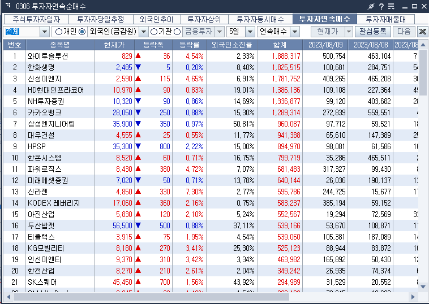This screenshot has height=304, width=429.
Task: Click total value 1,888,317
Action: [286, 57]
